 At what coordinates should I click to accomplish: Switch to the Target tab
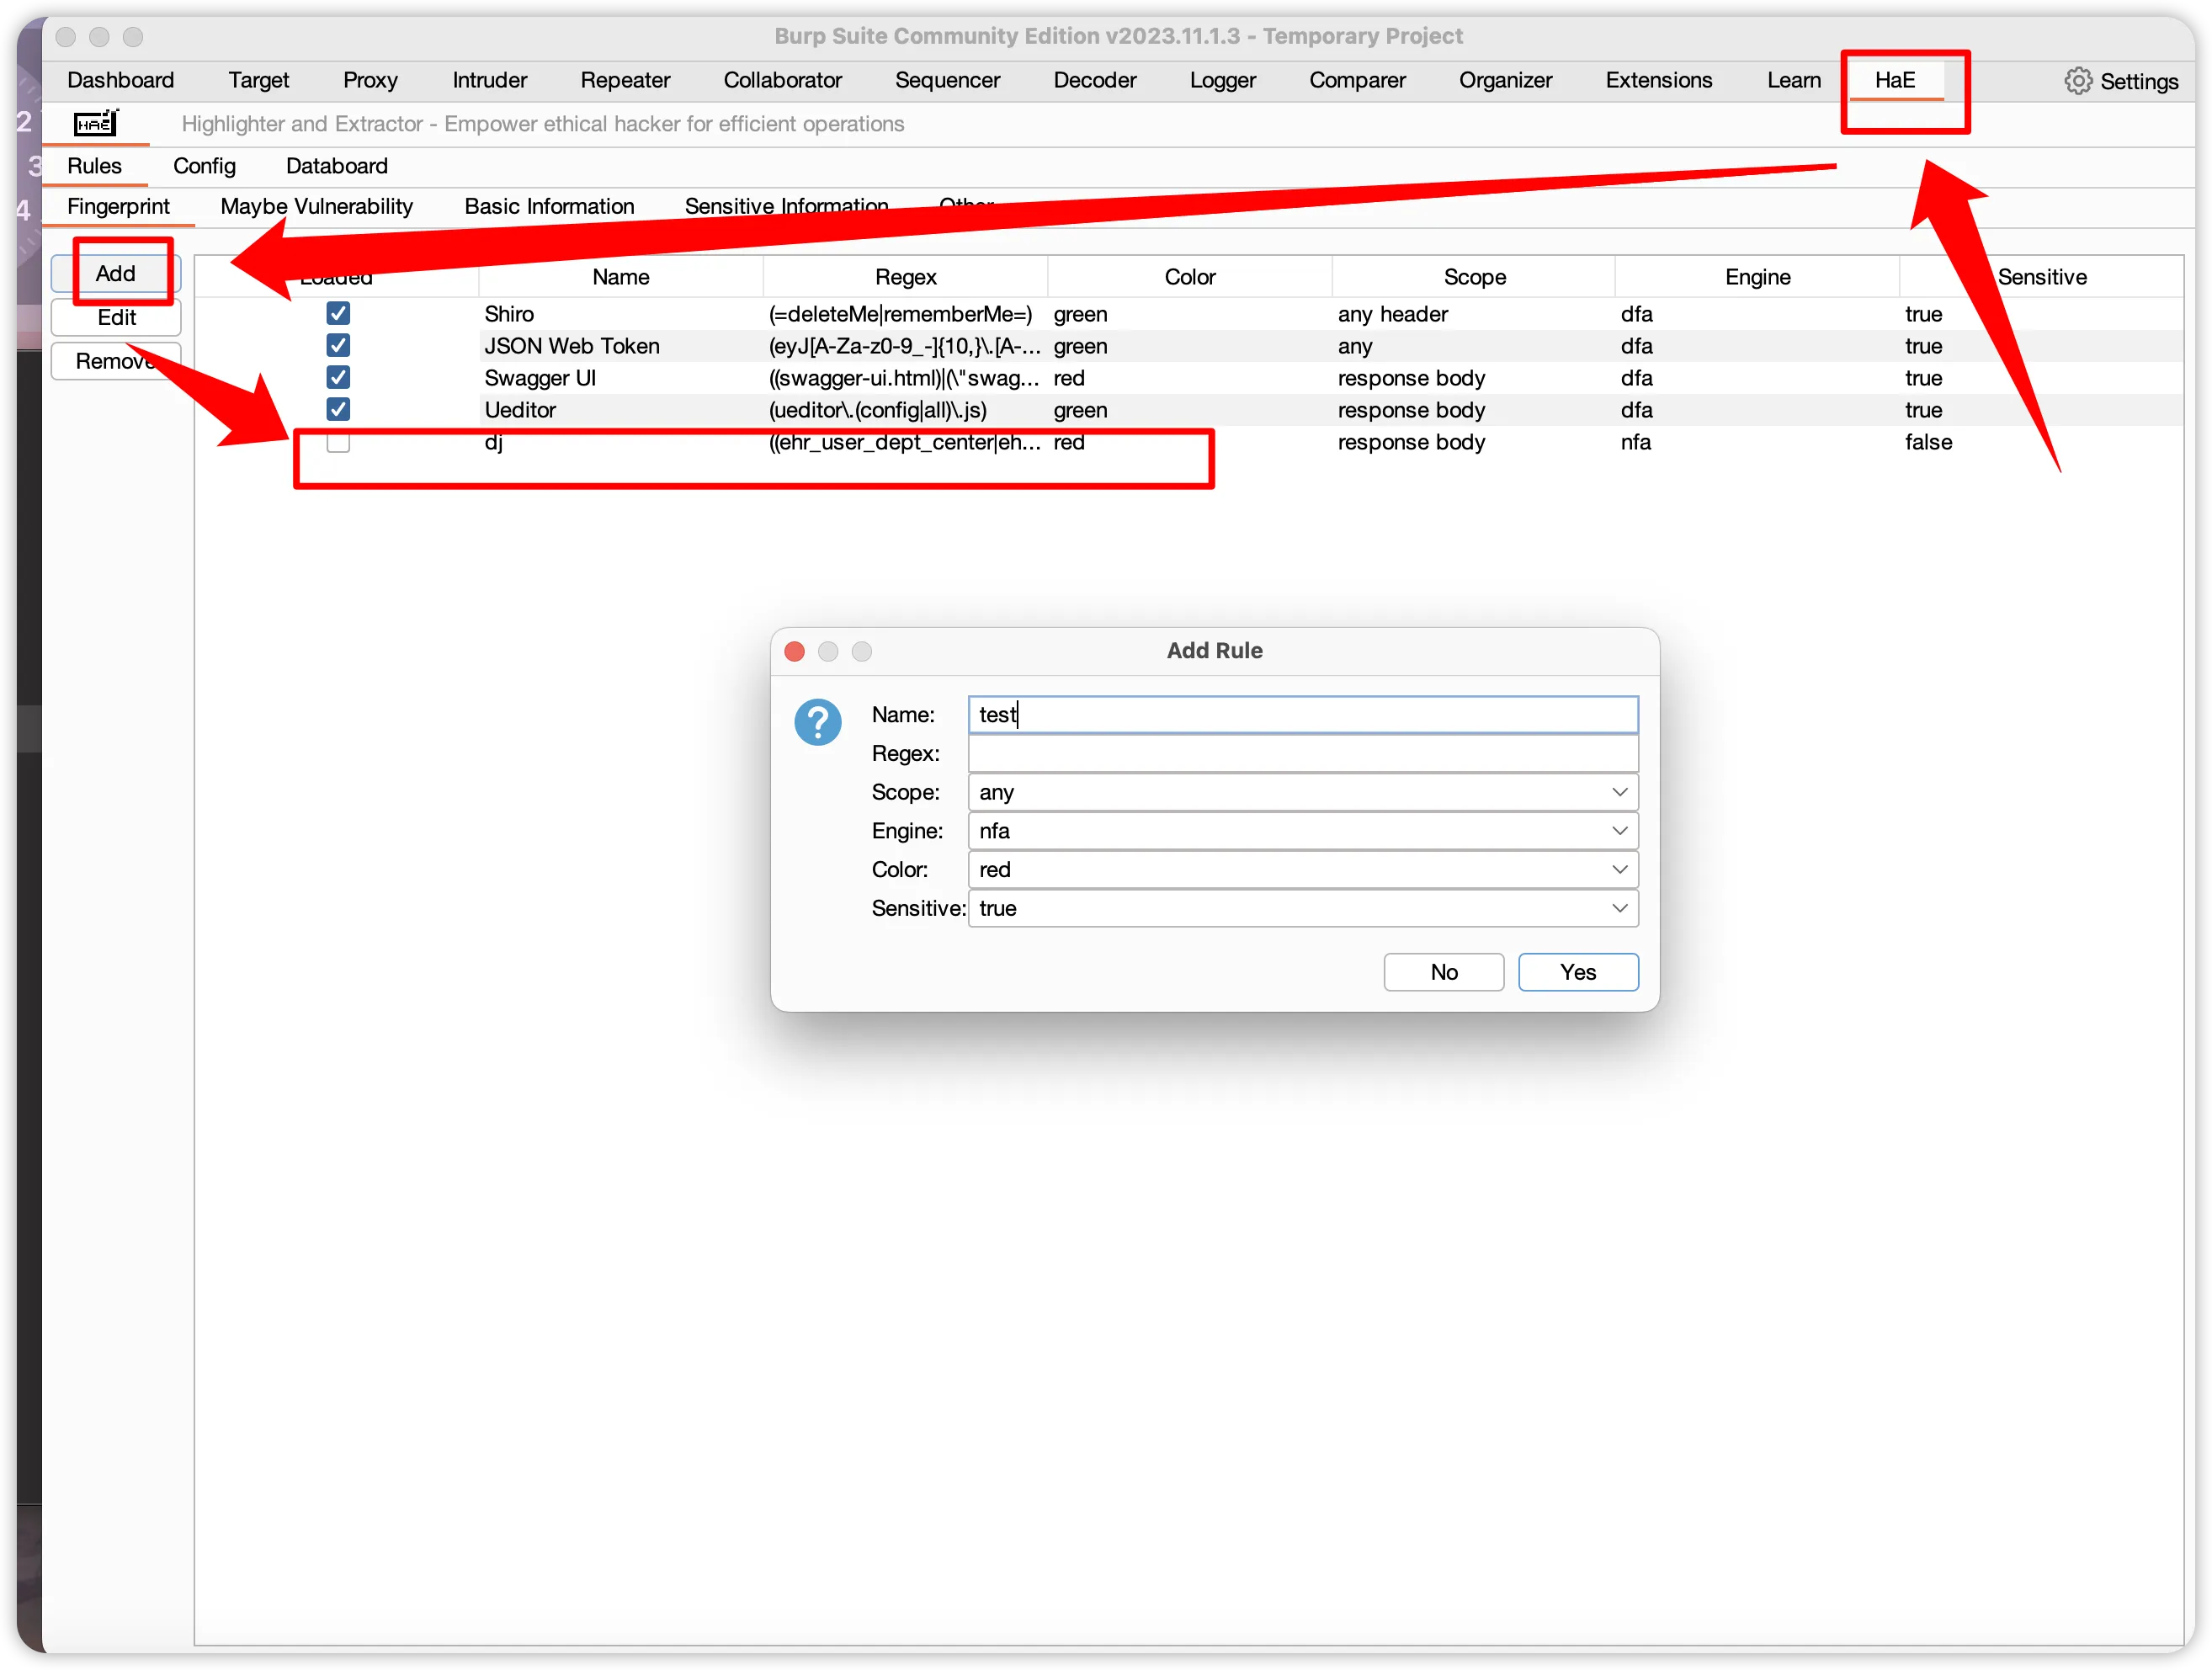click(x=258, y=80)
